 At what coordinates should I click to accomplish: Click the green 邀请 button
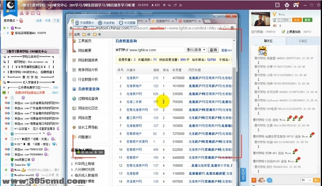pyautogui.click(x=307, y=20)
